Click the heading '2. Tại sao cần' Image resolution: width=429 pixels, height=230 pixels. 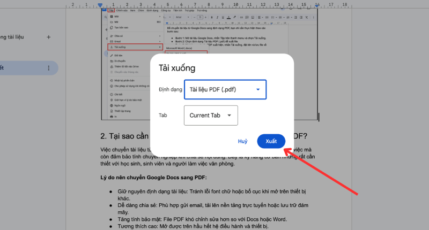coord(124,136)
